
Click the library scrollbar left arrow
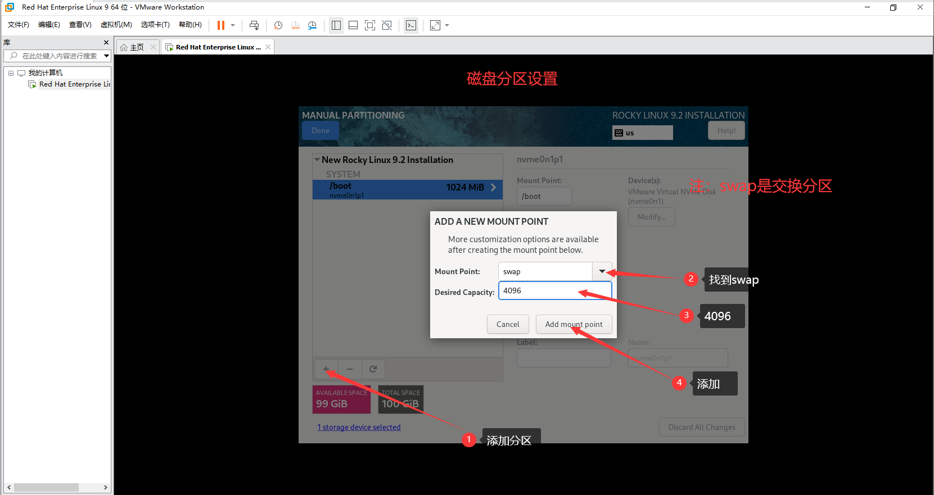click(x=9, y=488)
